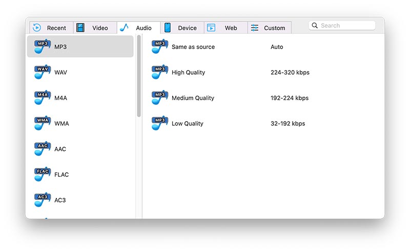Choose the Low Quality preset label

pyautogui.click(x=188, y=124)
